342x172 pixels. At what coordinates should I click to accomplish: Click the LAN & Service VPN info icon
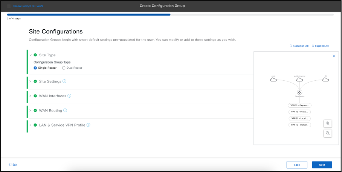[89, 125]
